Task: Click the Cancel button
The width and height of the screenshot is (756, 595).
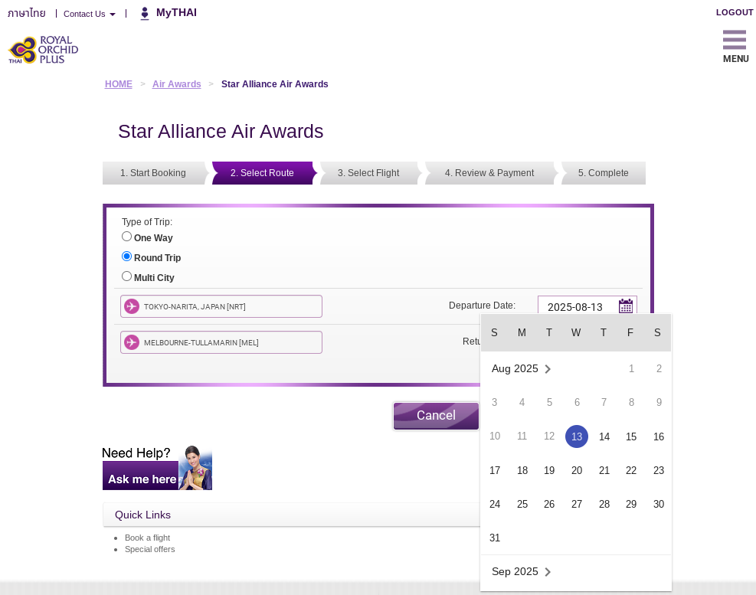Action: 436,416
